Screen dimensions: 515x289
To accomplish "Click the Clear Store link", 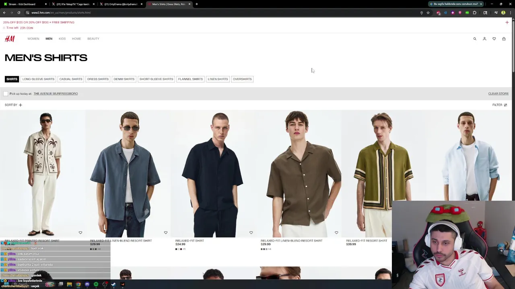I will click(x=498, y=94).
